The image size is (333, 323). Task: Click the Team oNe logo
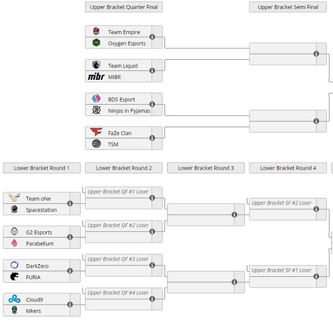click(14, 198)
